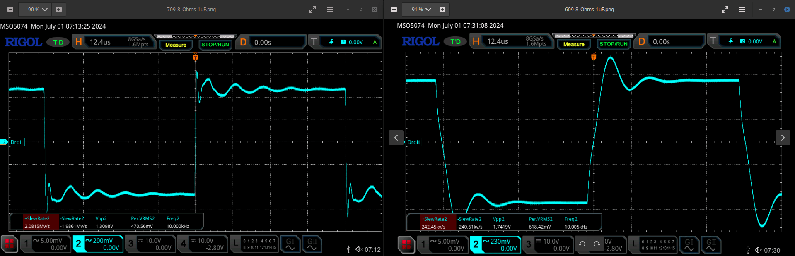Click the orange trigger marker in left capture
Image resolution: width=795 pixels, height=256 pixels.
196,58
